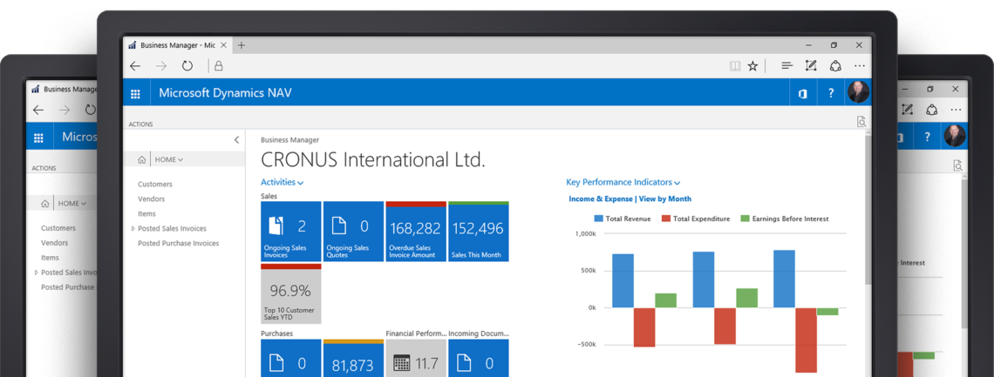Click Microsoft Dynamics NAV title in header
This screenshot has width=994, height=377.
pos(225,94)
